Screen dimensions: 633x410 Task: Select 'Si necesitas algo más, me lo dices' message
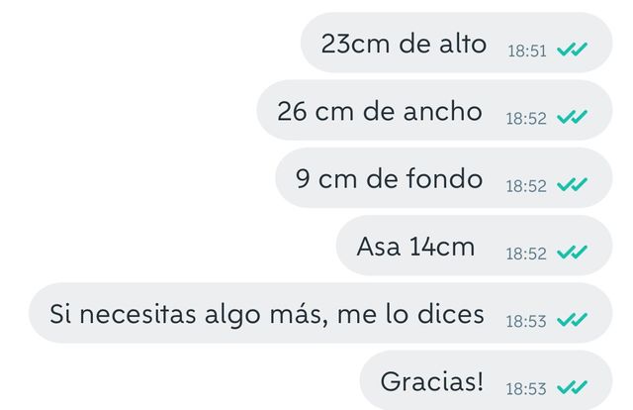267,315
